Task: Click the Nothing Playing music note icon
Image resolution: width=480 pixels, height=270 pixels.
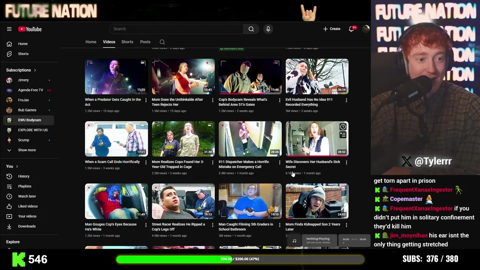Action: click(x=294, y=241)
